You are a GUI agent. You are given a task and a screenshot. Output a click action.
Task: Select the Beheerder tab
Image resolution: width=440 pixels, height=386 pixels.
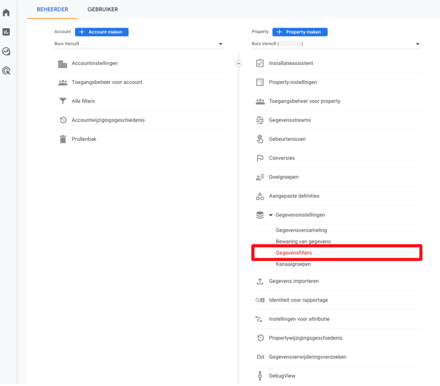tap(53, 9)
